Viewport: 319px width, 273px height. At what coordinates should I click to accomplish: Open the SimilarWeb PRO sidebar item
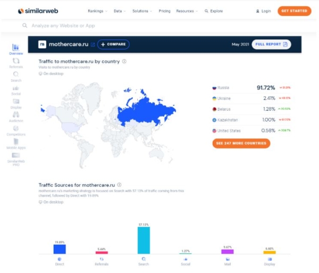(x=16, y=159)
